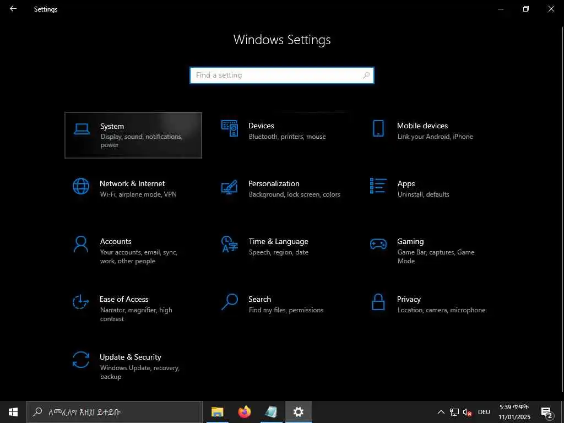This screenshot has width=564, height=423.
Task: Open the Apps list icon
Action: click(378, 186)
